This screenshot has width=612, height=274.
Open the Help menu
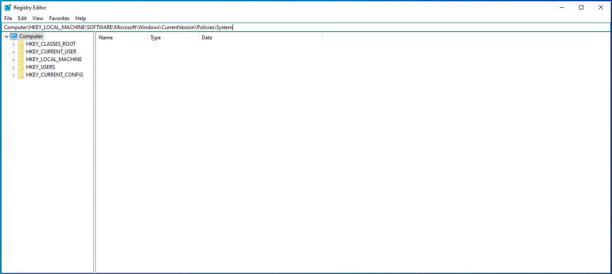(81, 18)
